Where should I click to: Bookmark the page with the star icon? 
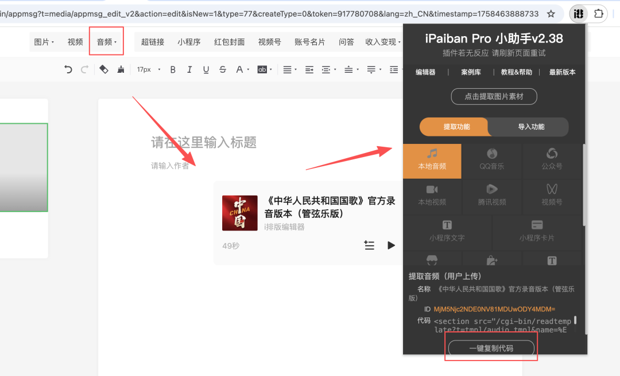(551, 14)
